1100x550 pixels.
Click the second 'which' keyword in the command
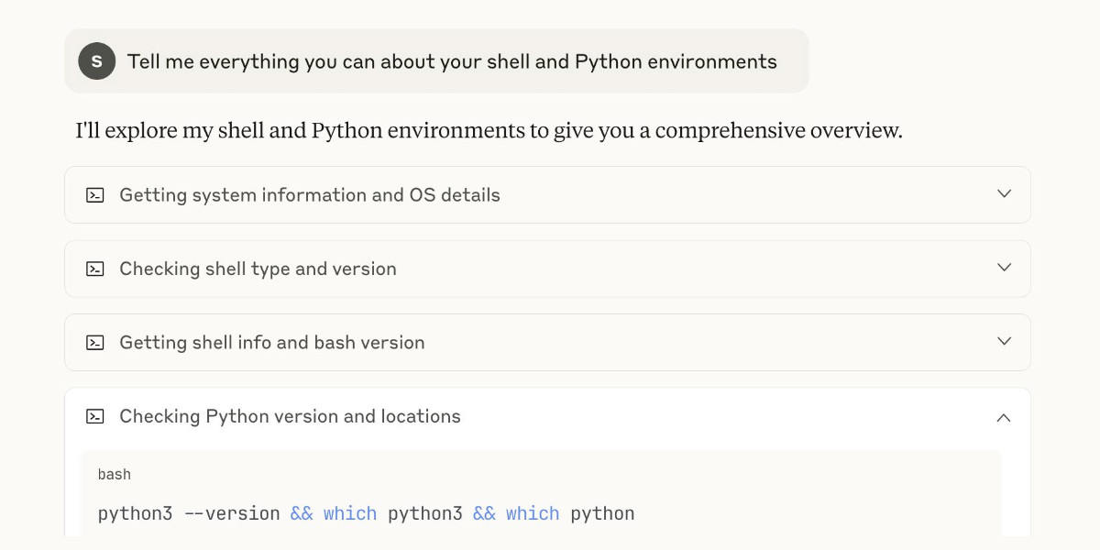532,513
